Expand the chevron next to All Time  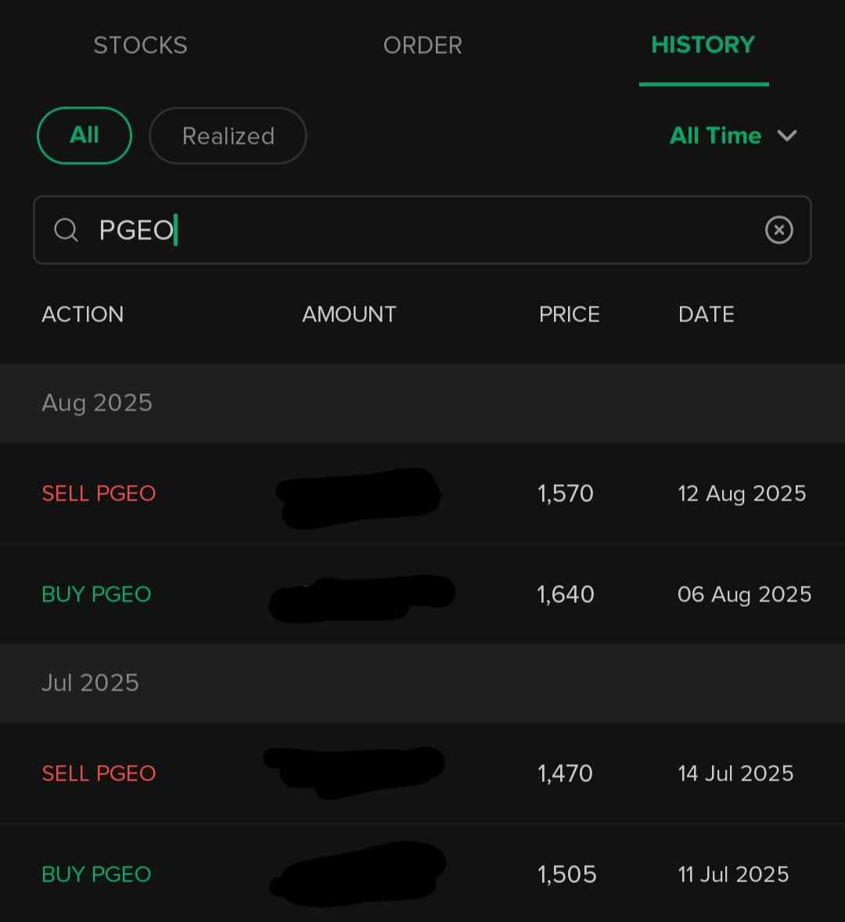pyautogui.click(x=787, y=136)
